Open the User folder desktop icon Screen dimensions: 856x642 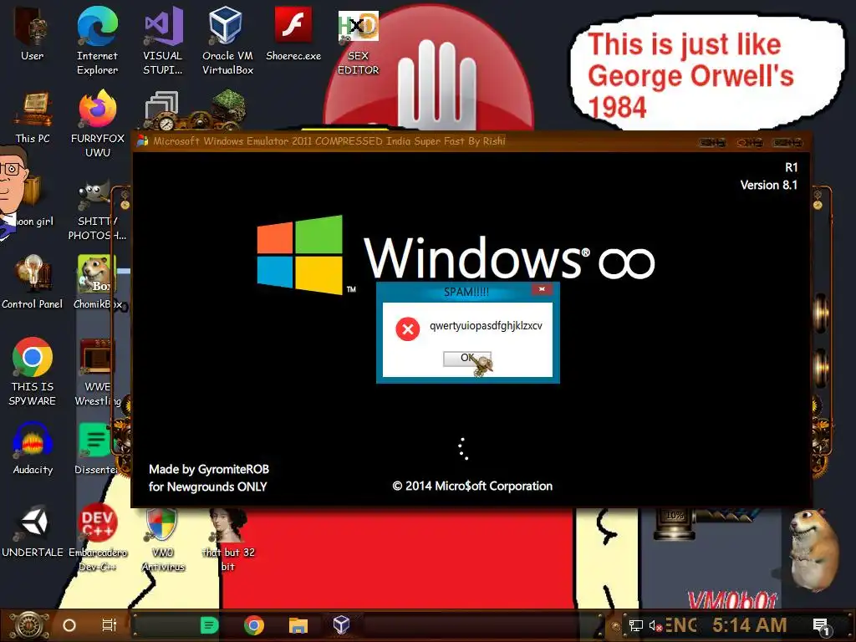[x=33, y=33]
